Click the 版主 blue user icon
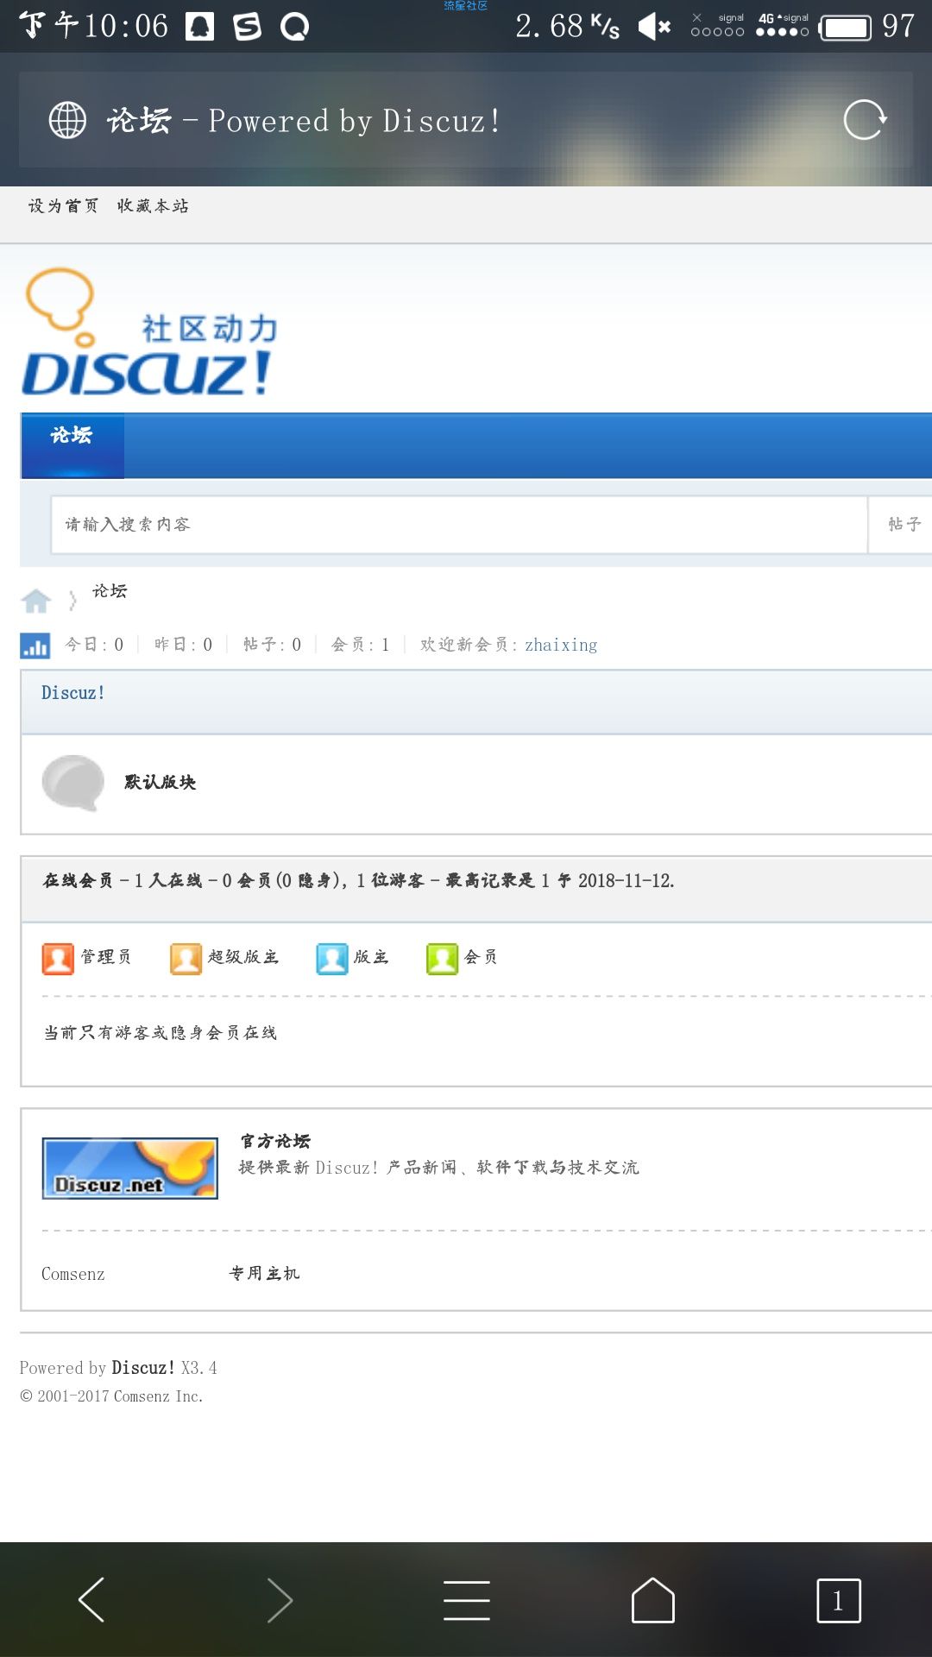The height and width of the screenshot is (1657, 932). 331,958
